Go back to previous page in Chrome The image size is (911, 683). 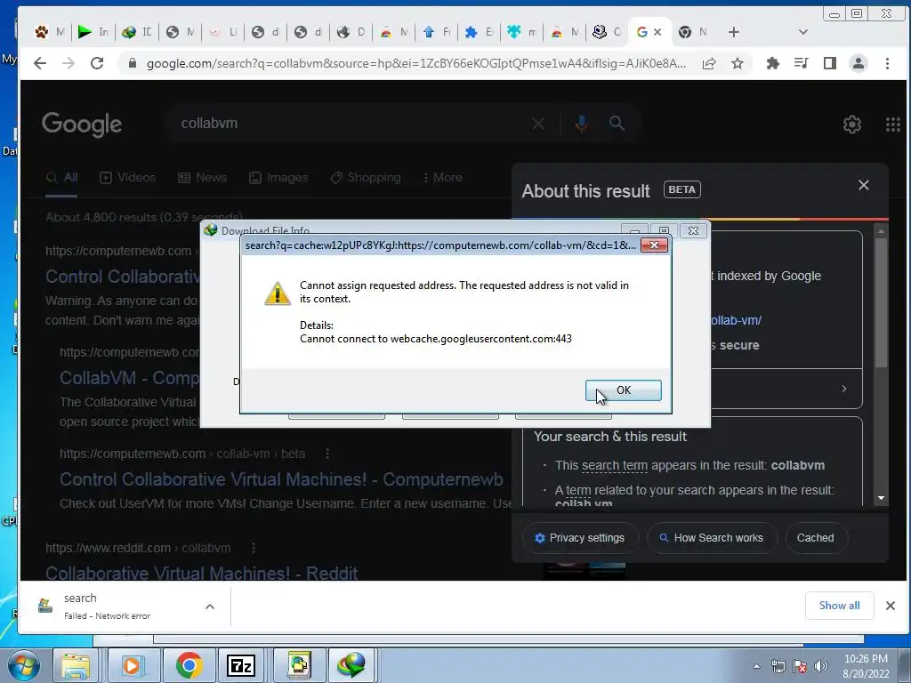[x=39, y=63]
